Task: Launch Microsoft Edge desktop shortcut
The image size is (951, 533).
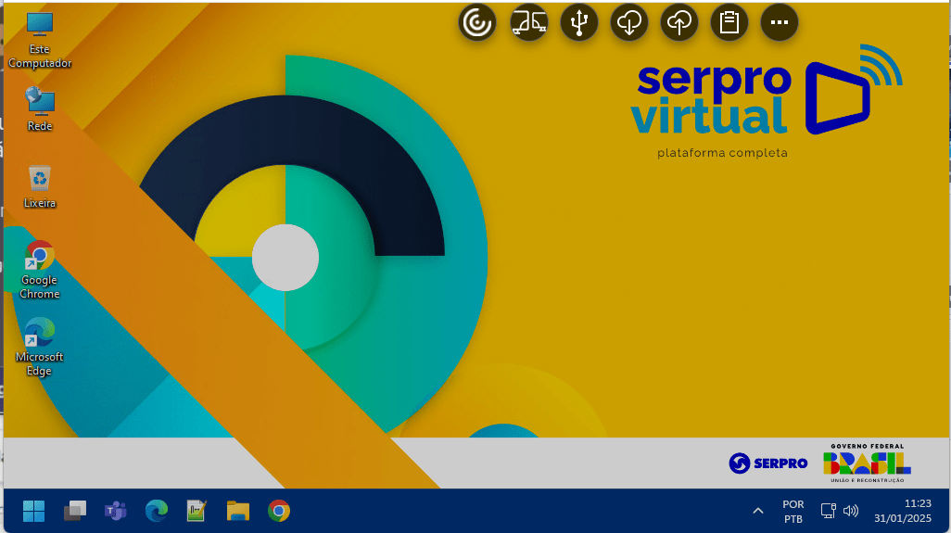Action: [40, 347]
